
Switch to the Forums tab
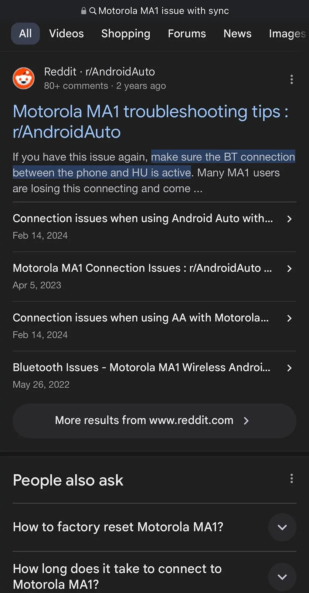(x=187, y=34)
